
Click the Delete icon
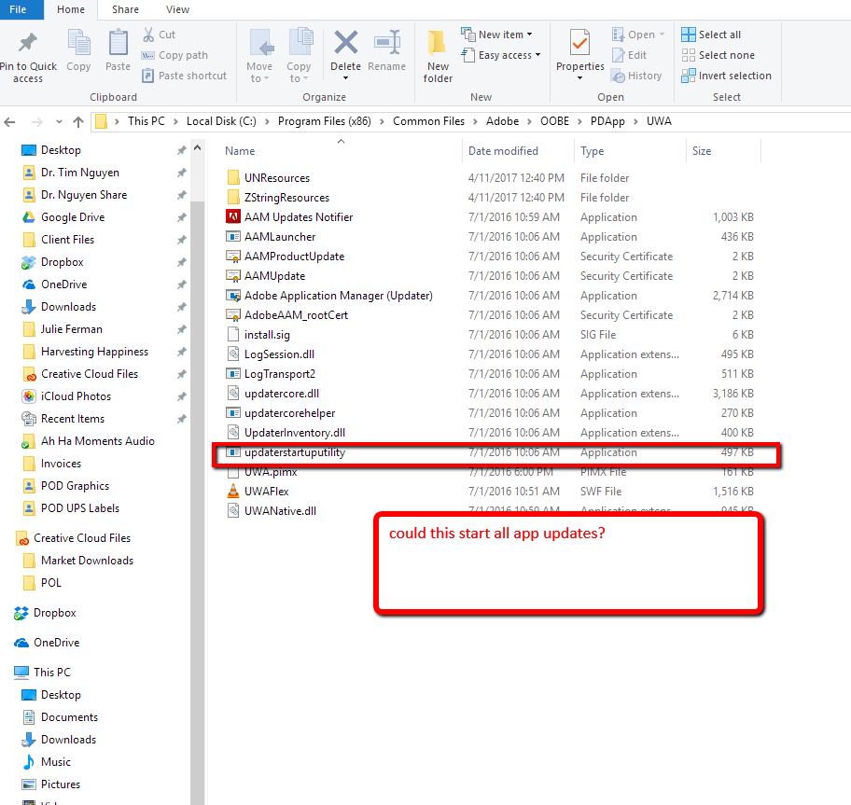(345, 51)
